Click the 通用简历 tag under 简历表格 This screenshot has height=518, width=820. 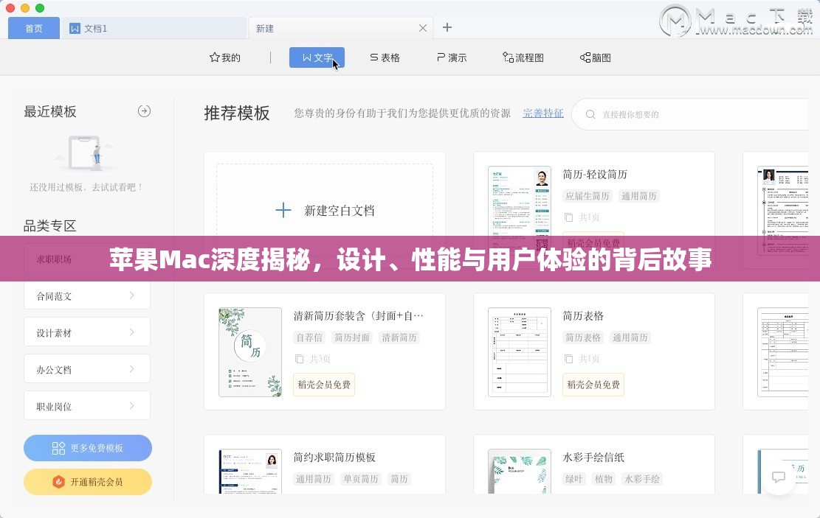[630, 337]
